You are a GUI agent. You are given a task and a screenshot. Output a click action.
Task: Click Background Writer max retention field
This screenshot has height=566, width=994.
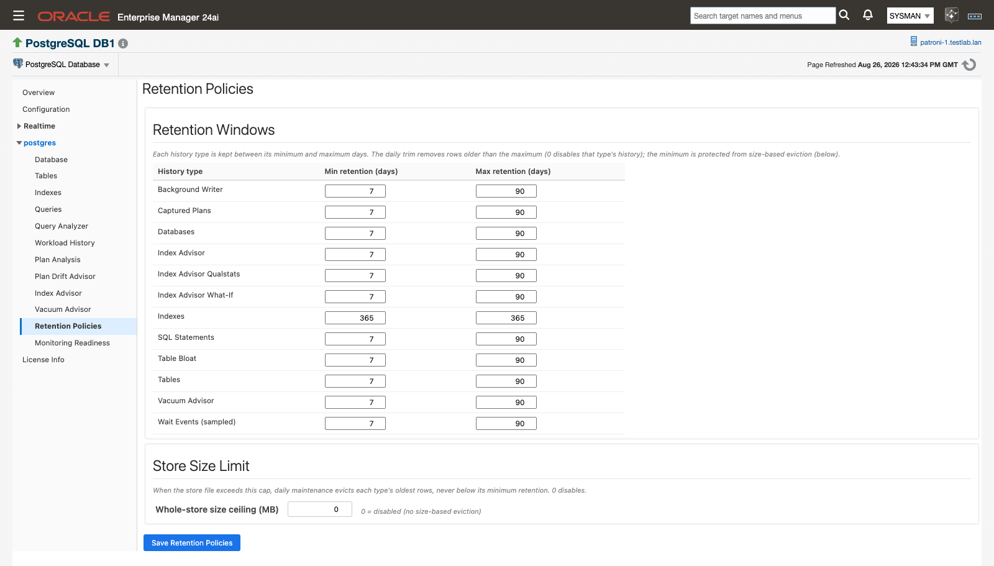506,191
